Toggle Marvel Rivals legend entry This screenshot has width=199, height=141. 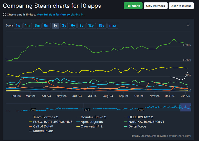click(x=41, y=131)
